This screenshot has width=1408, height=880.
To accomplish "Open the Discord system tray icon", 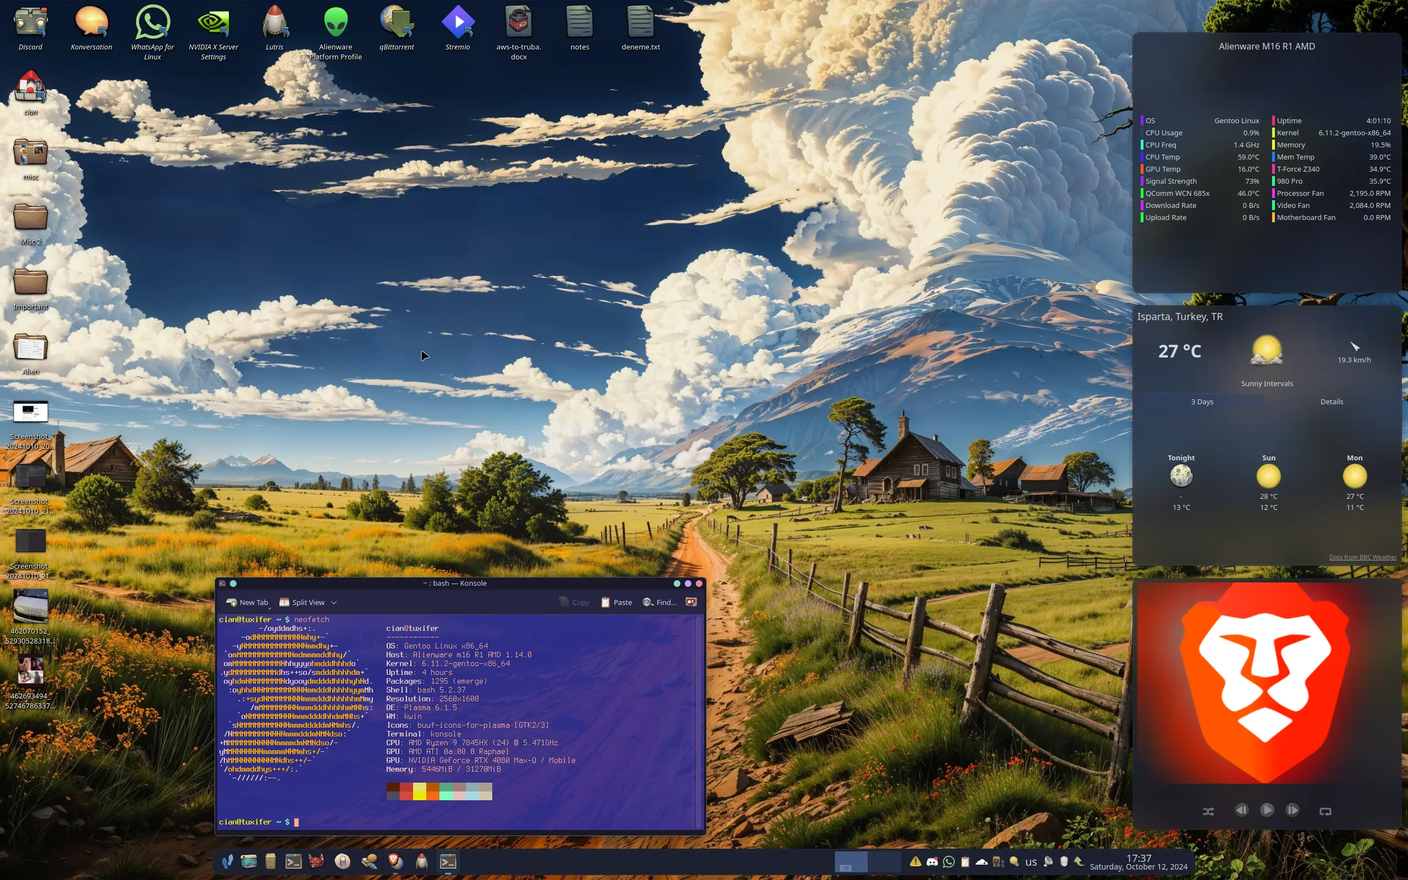I will (x=932, y=862).
